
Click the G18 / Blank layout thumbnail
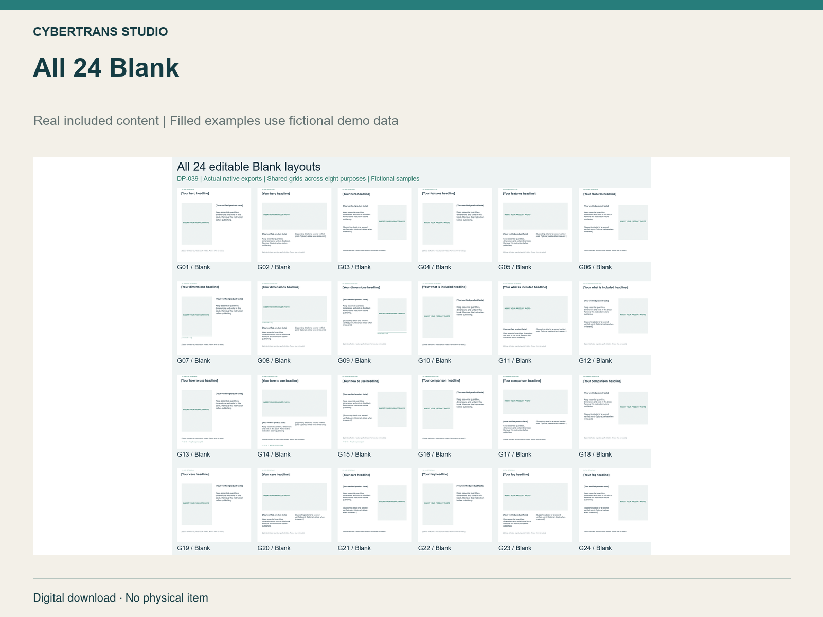pos(615,412)
